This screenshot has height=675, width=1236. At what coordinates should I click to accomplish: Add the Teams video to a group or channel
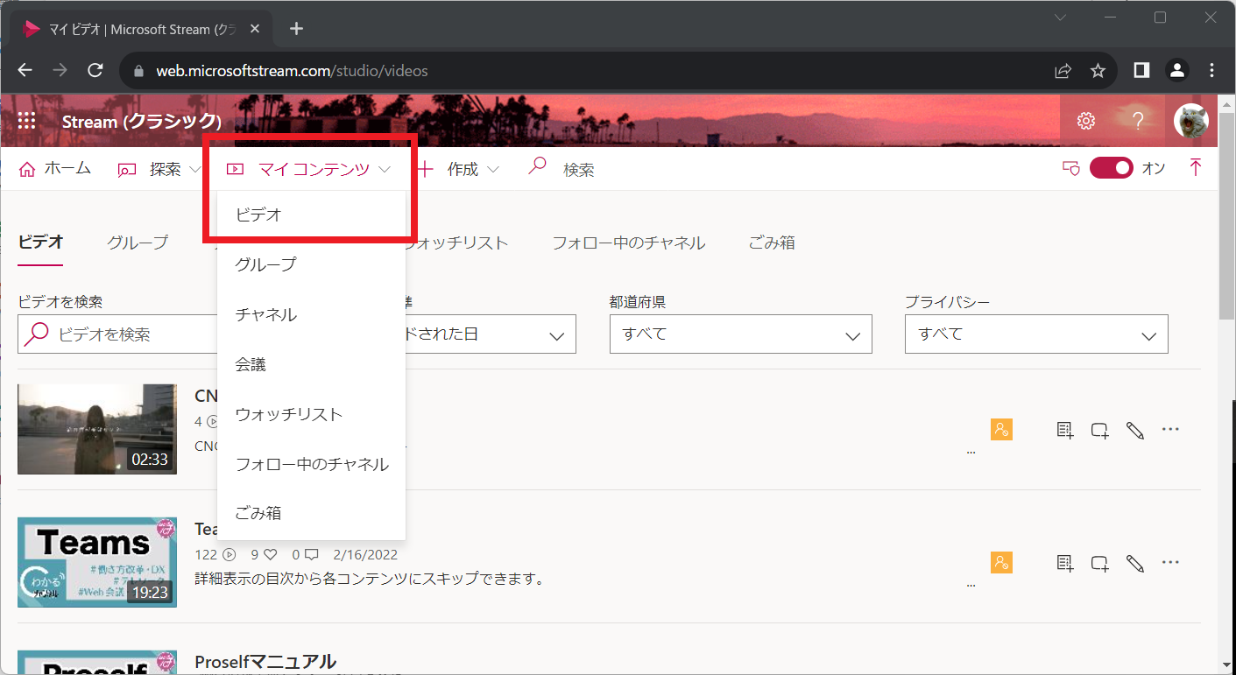pos(1100,563)
